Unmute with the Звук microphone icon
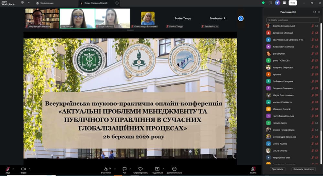The width and height of the screenshot is (323, 176). pos(8,169)
